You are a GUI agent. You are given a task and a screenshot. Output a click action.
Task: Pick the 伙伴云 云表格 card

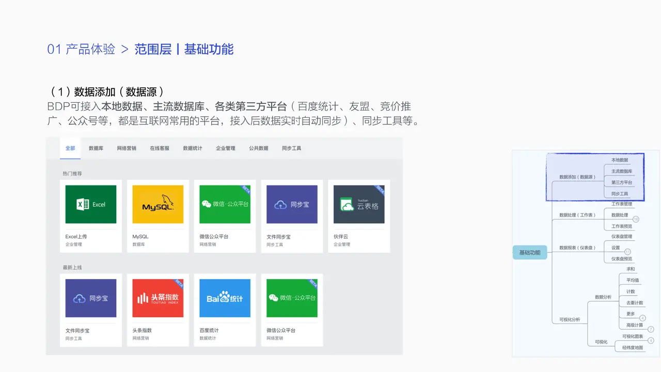[x=359, y=216]
